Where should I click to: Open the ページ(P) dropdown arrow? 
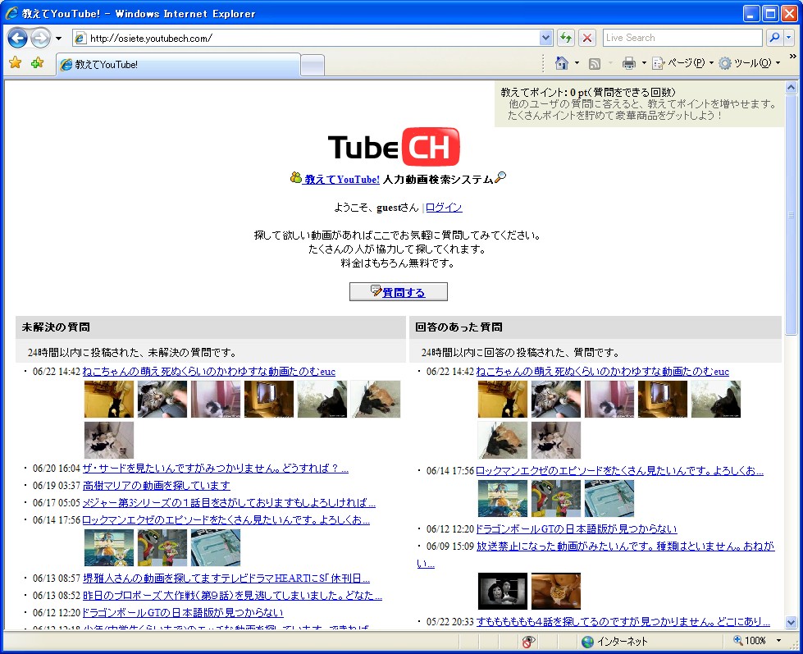(711, 63)
